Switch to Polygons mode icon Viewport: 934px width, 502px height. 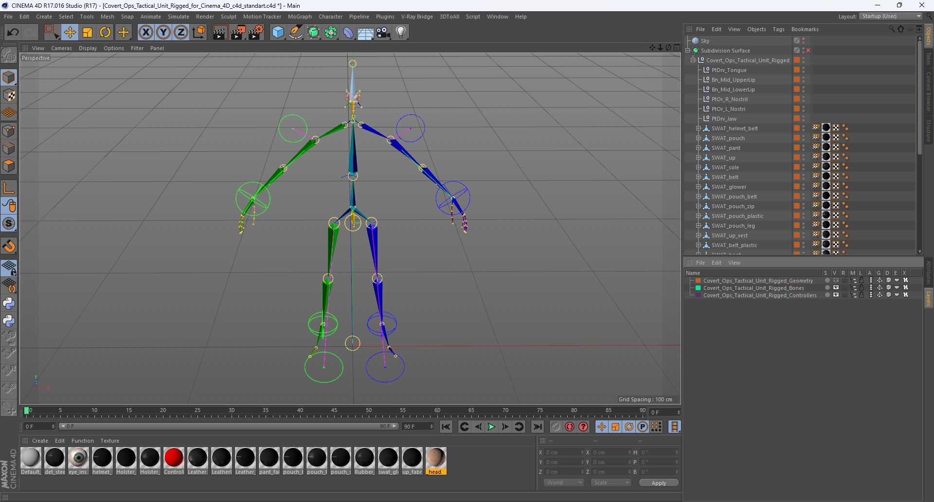(x=9, y=166)
